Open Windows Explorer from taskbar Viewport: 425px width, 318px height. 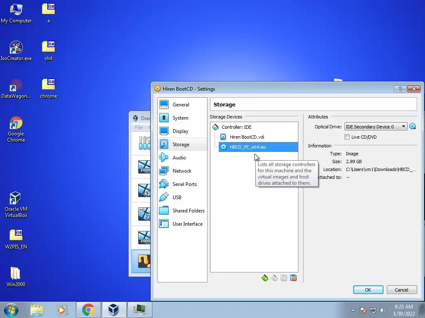37,310
